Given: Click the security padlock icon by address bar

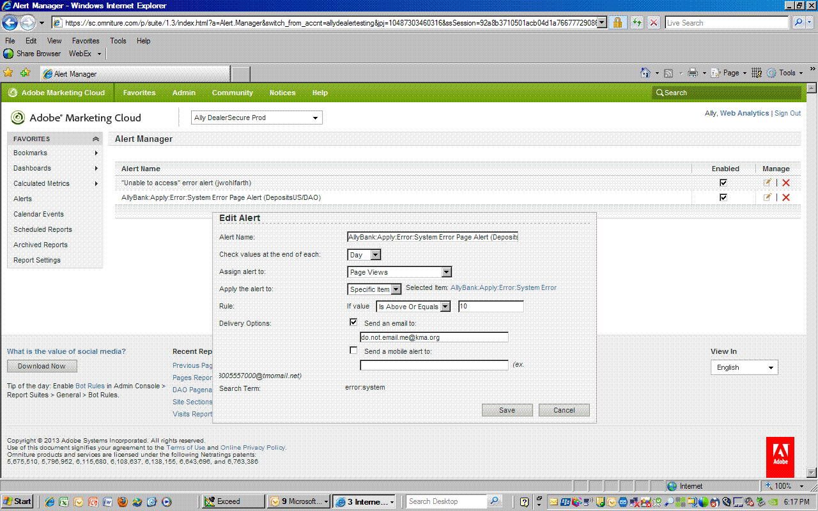Looking at the screenshot, I should pos(617,22).
